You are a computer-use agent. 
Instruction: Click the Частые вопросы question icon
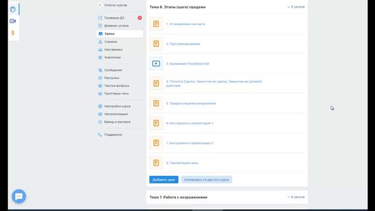point(100,86)
